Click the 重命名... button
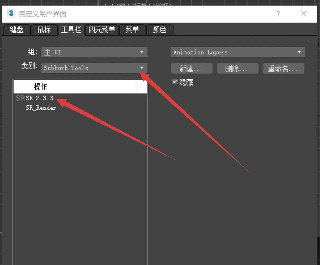 click(283, 69)
